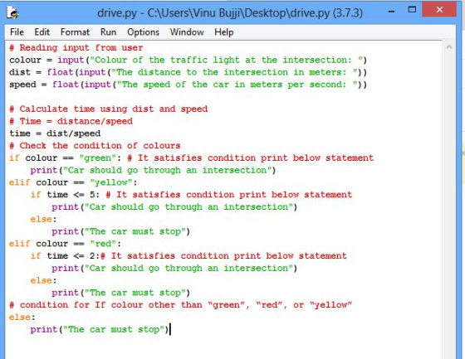Click the final 'else:' line

coord(22,318)
